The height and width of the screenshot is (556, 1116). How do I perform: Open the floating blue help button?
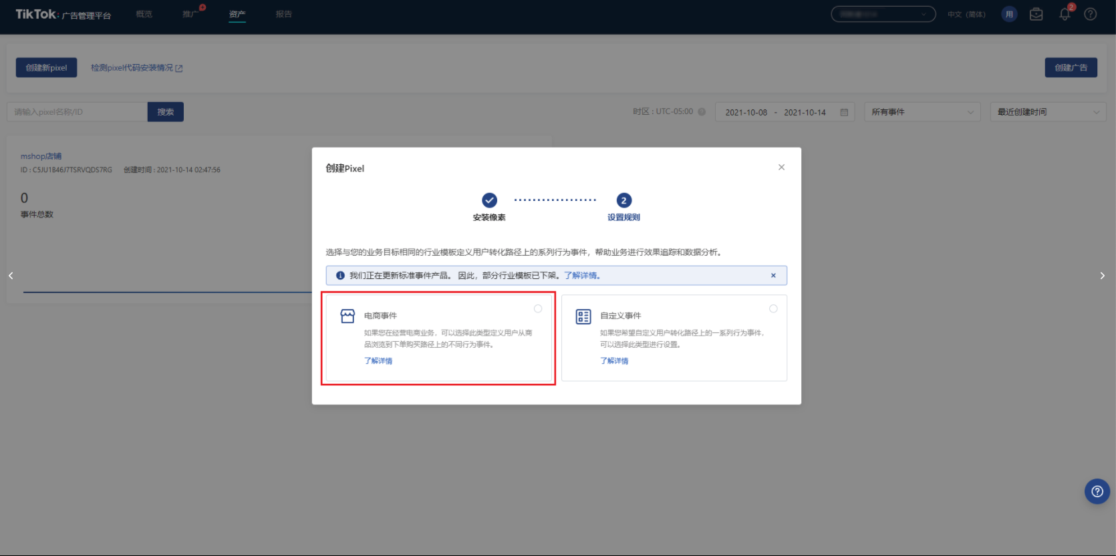[1097, 491]
